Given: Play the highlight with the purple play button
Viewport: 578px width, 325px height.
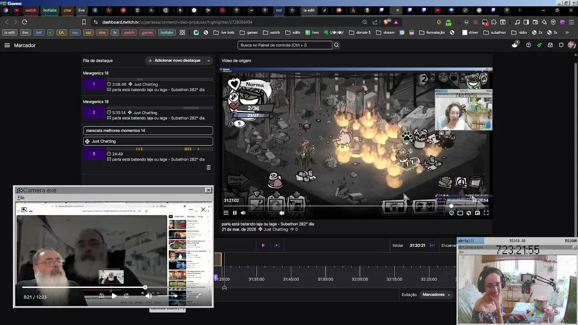Looking at the screenshot, I should pos(263,245).
